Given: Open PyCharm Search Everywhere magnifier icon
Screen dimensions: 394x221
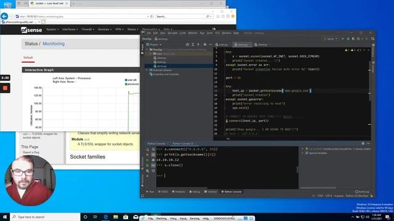Looking at the screenshot, I should [372, 39].
